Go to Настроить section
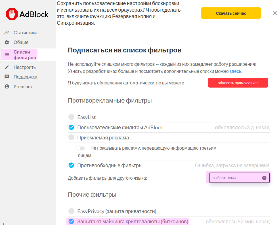The image size is (279, 225). point(25,67)
